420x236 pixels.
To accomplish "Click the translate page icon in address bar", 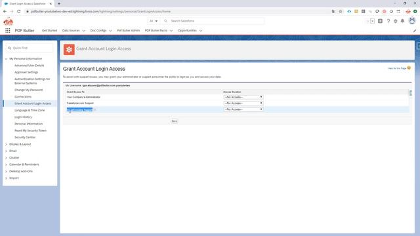I will 333,12.
